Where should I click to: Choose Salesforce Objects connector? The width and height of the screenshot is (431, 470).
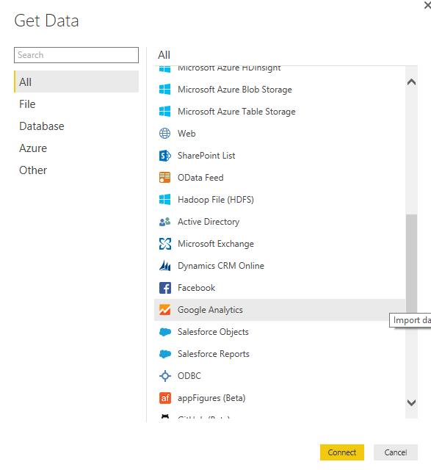click(280, 332)
